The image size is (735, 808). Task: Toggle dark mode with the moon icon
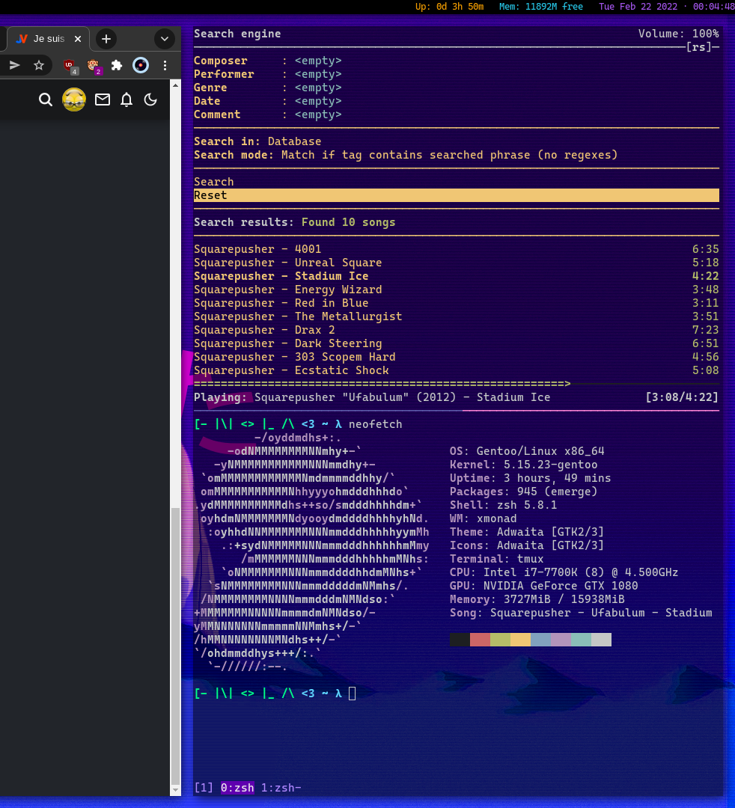(x=150, y=100)
